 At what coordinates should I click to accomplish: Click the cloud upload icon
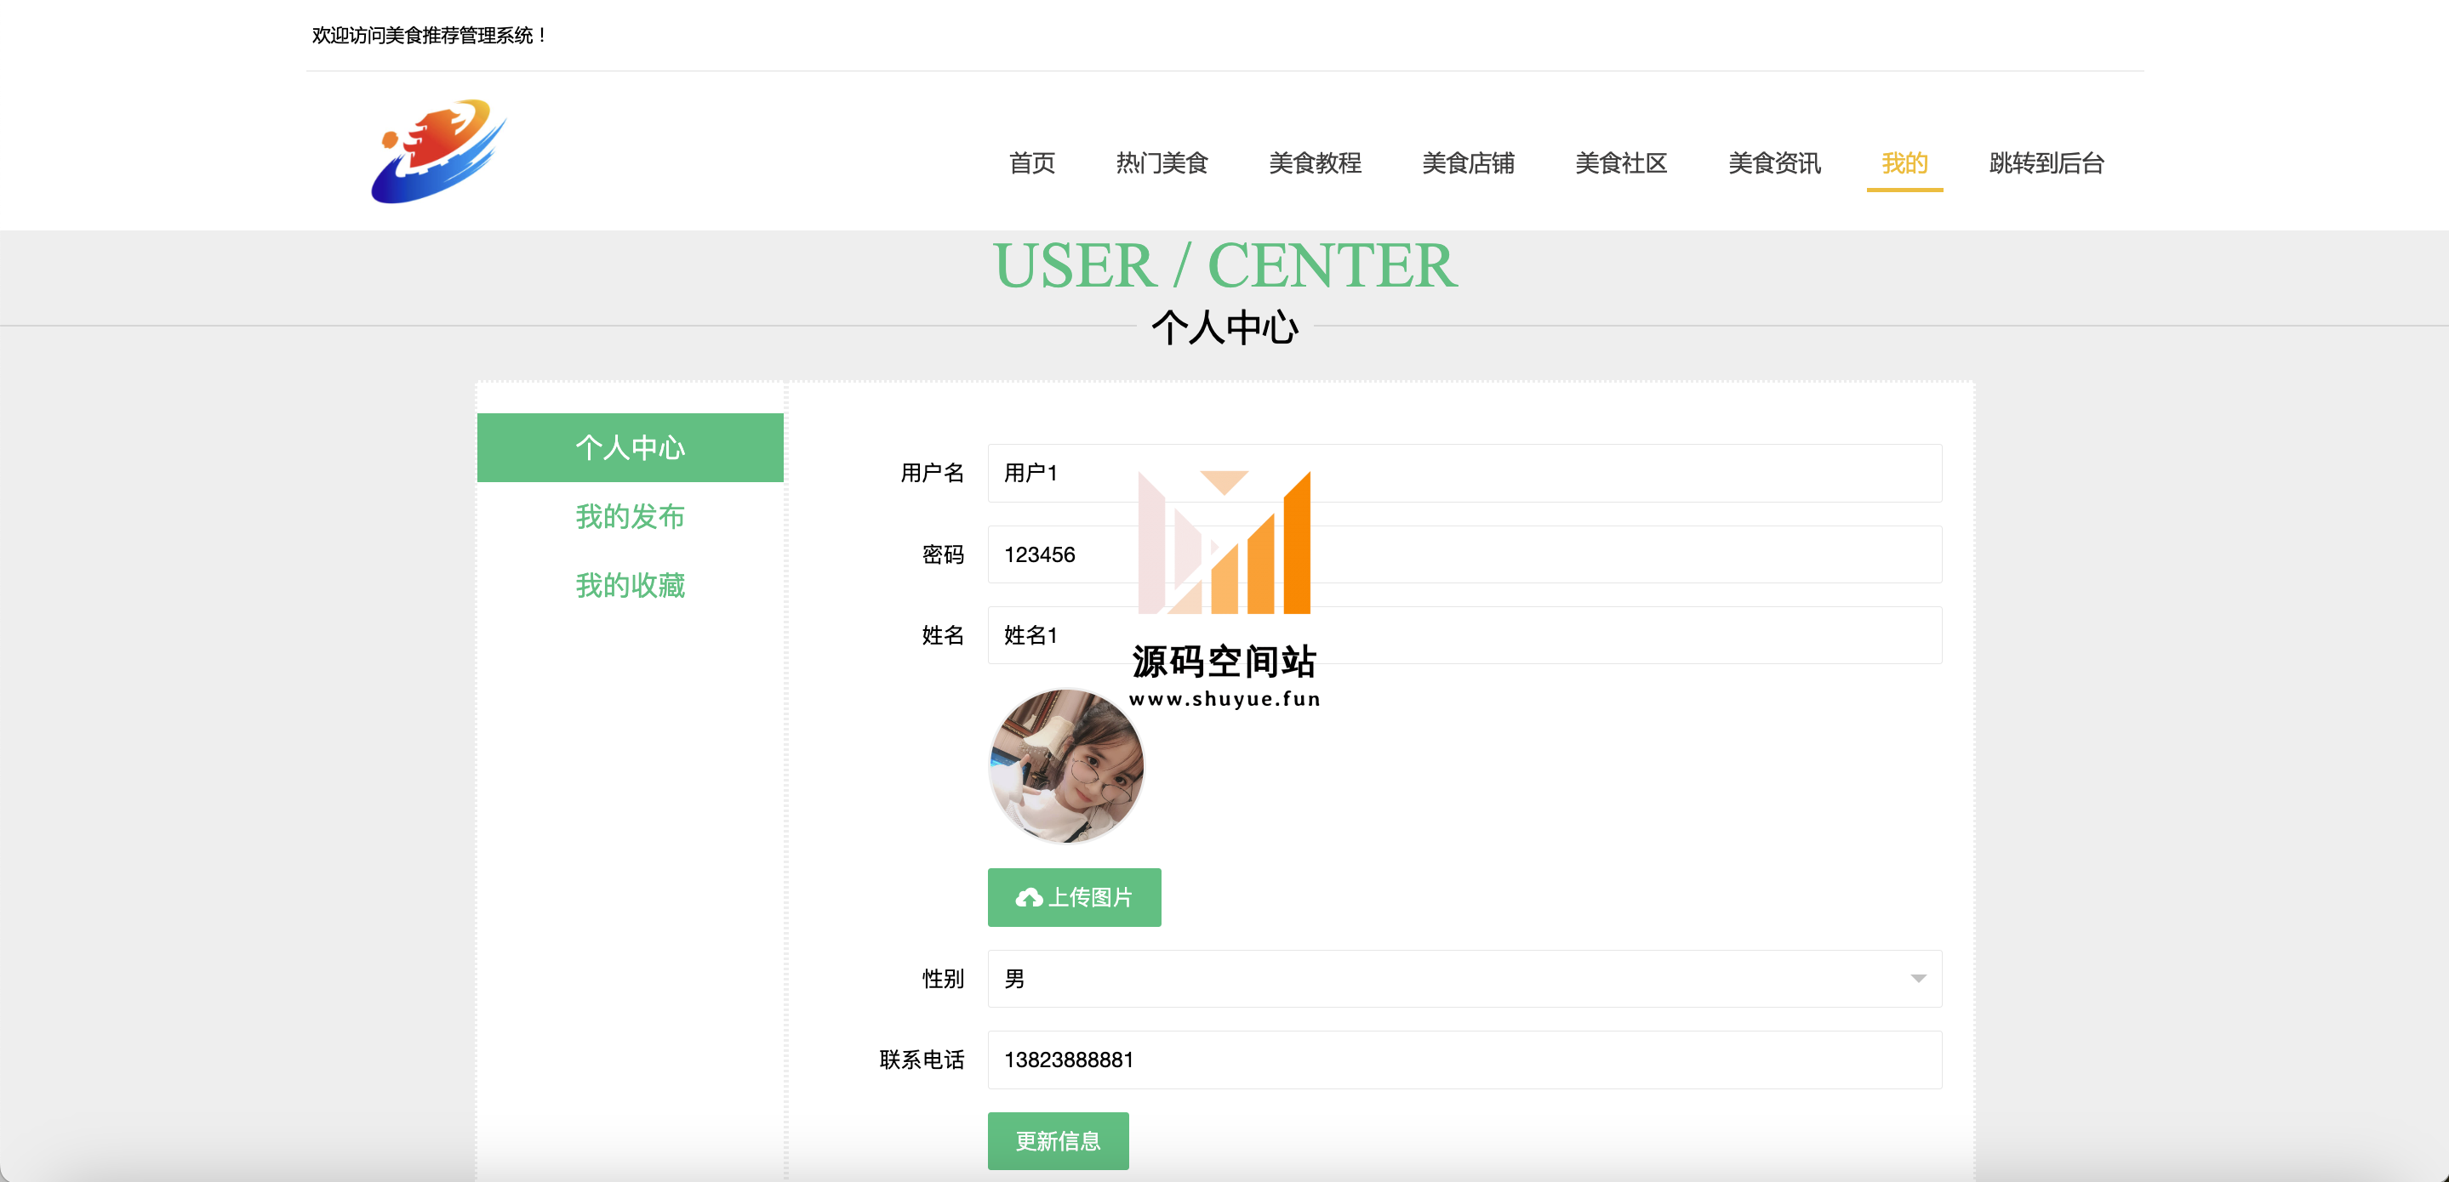pos(1028,897)
